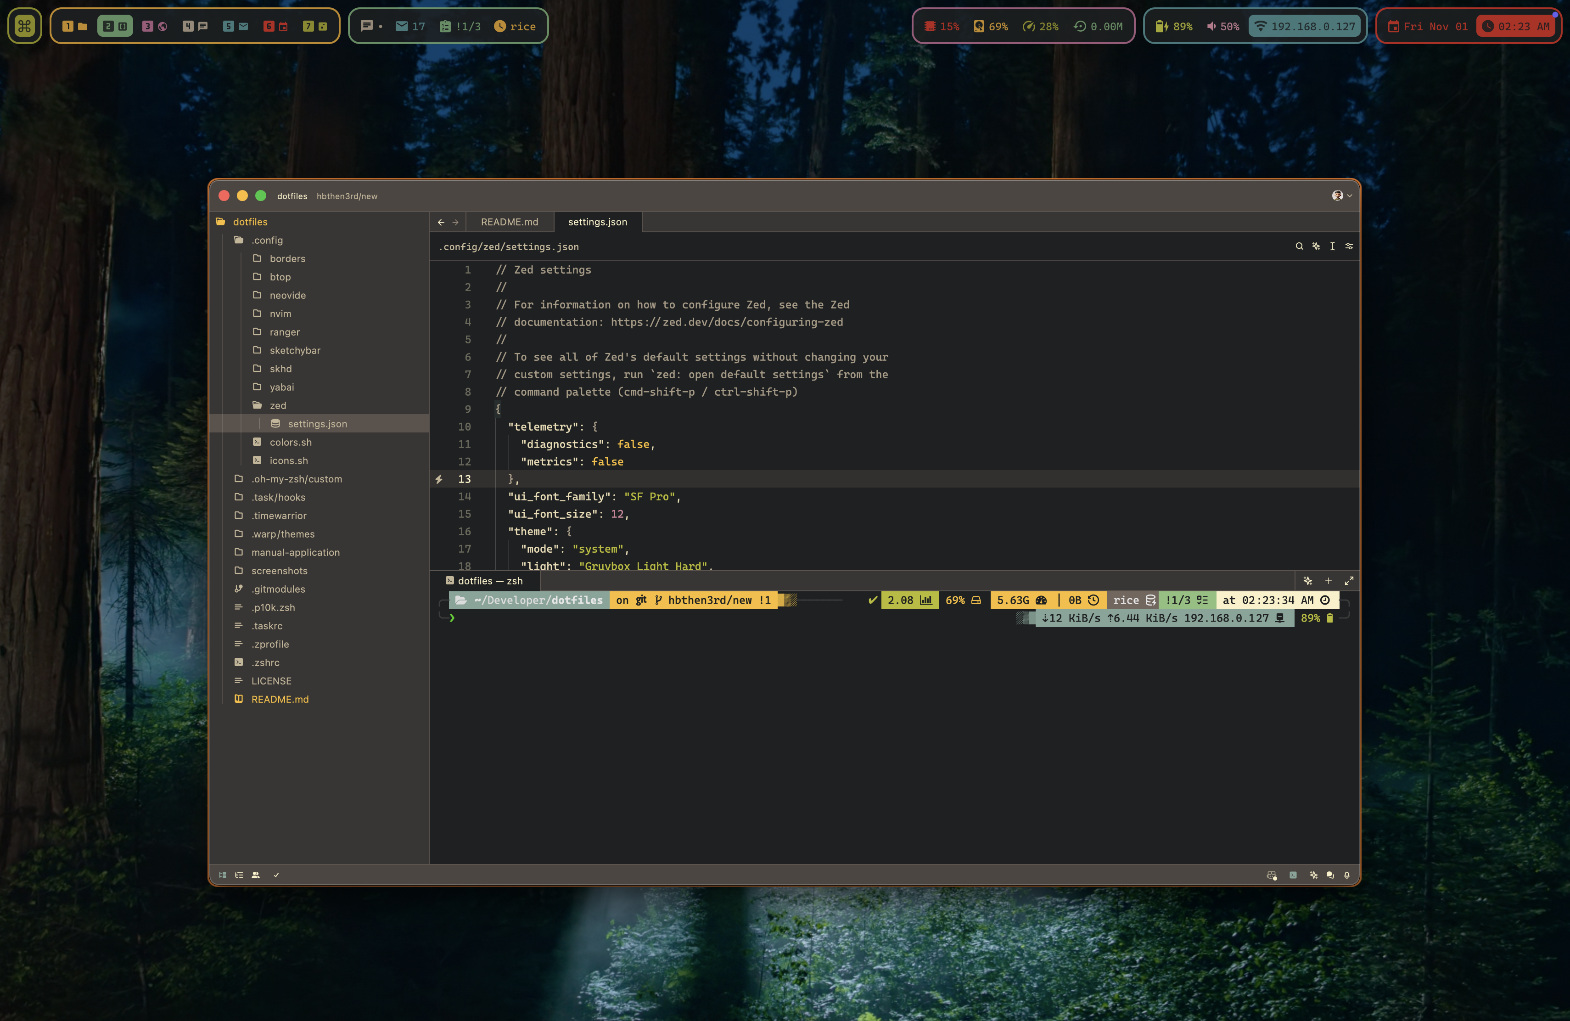The height and width of the screenshot is (1021, 1570).
Task: Open Copilot status icon in bottom bar
Action: 1272,875
